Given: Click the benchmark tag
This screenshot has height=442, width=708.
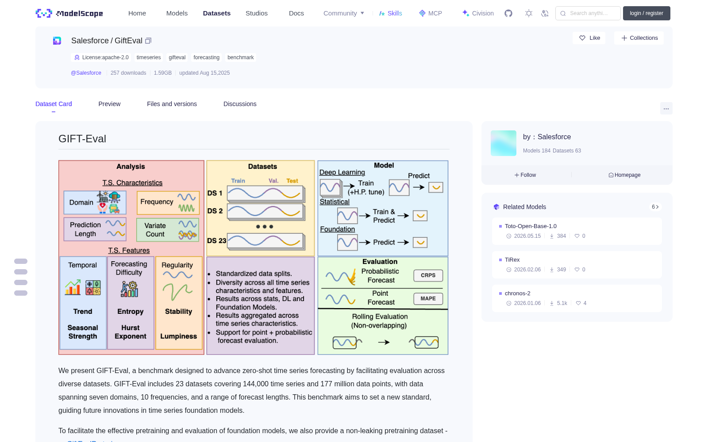Looking at the screenshot, I should click(x=241, y=57).
